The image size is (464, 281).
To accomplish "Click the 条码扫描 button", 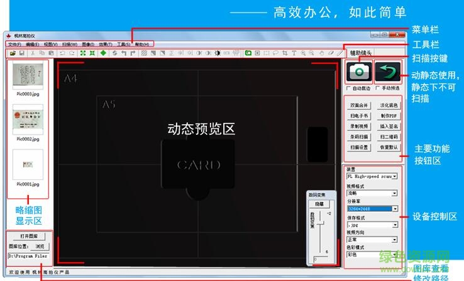I will coord(359,137).
